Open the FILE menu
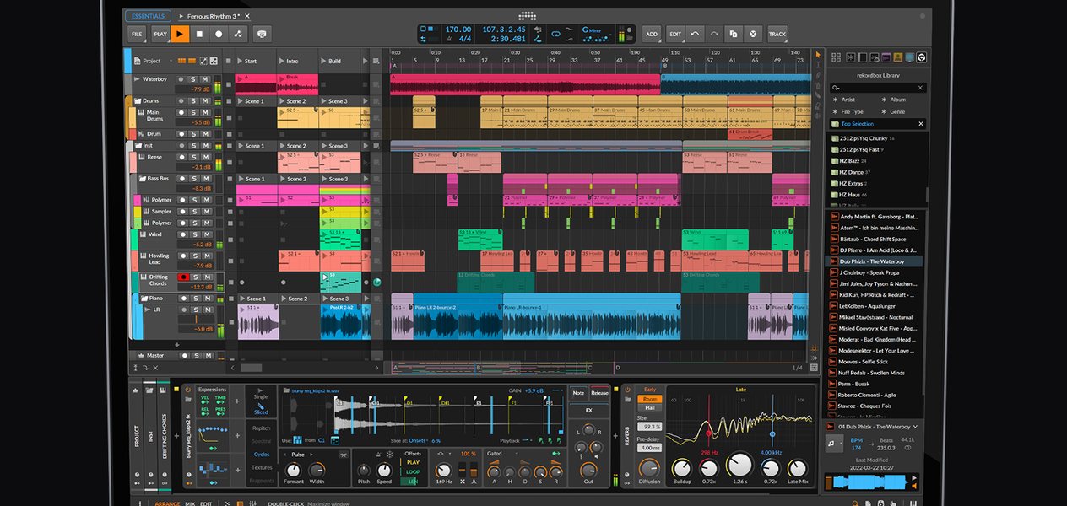The height and width of the screenshot is (506, 1067). 137,34
